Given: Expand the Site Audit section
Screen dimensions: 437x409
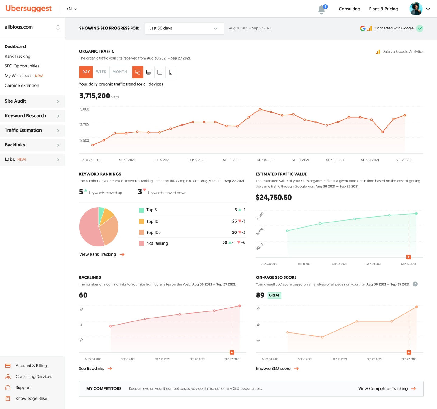Looking at the screenshot, I should [x=32, y=101].
